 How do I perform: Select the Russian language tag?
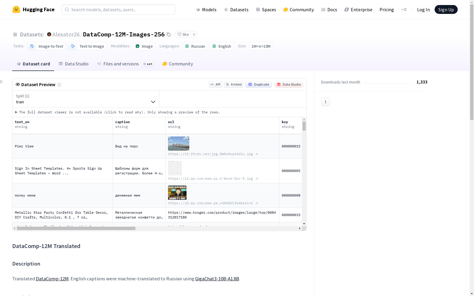click(195, 46)
